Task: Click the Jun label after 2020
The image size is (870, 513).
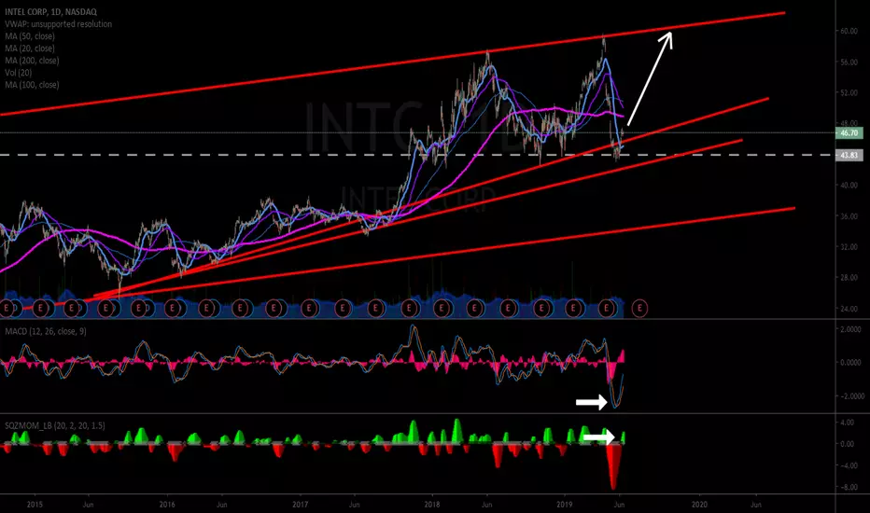Action: pyautogui.click(x=756, y=505)
